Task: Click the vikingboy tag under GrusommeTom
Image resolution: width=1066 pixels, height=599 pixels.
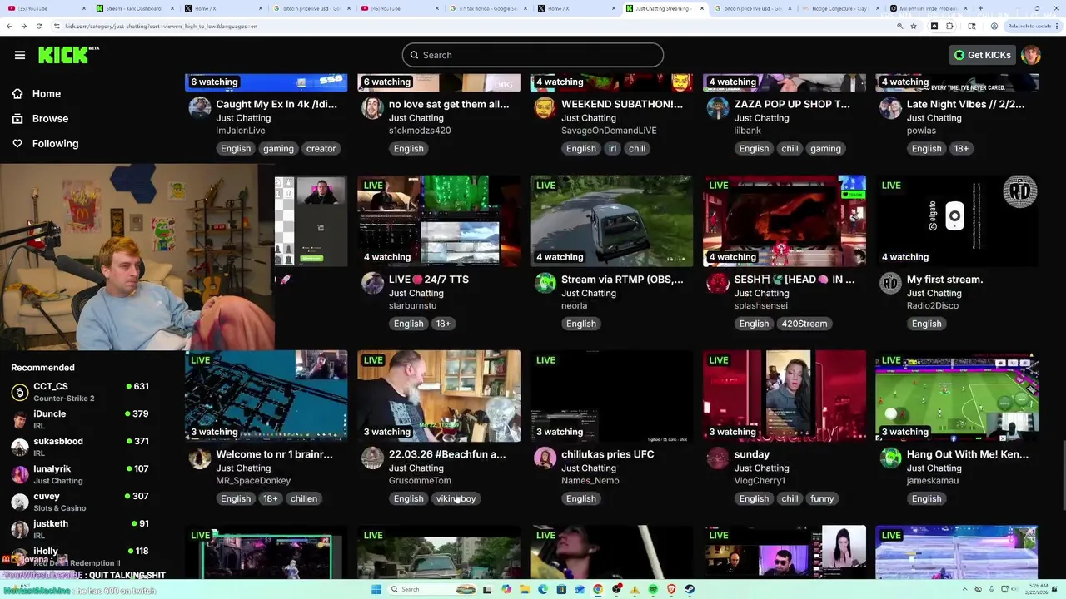Action: tap(456, 499)
